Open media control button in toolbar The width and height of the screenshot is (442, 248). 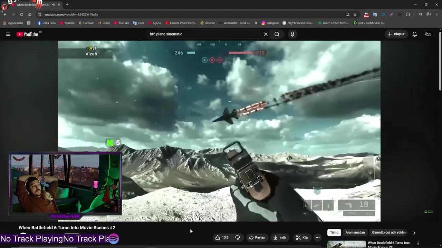[x=420, y=14]
